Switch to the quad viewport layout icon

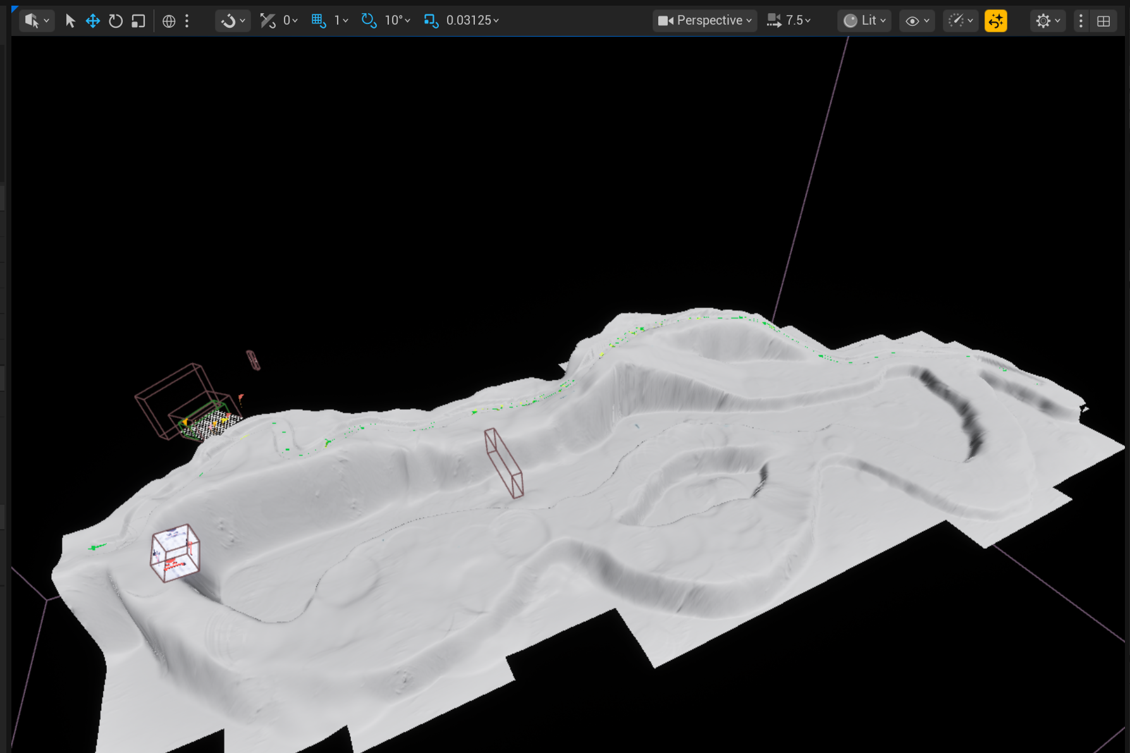point(1104,20)
